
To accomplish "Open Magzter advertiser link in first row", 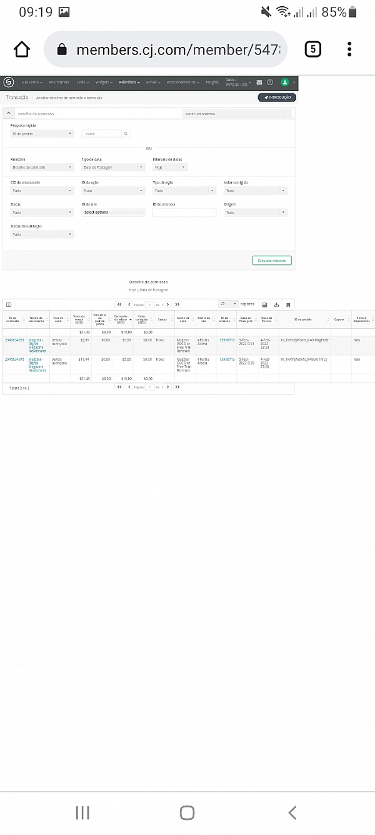I will (x=37, y=345).
